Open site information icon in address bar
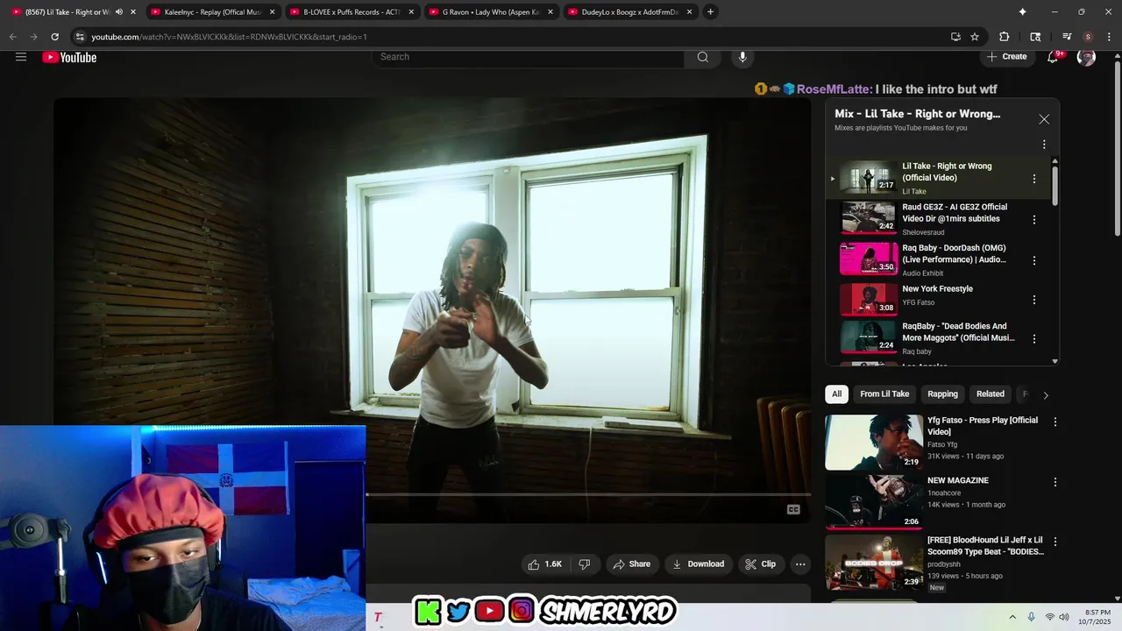Screen dimensions: 1122x631 (x=80, y=37)
